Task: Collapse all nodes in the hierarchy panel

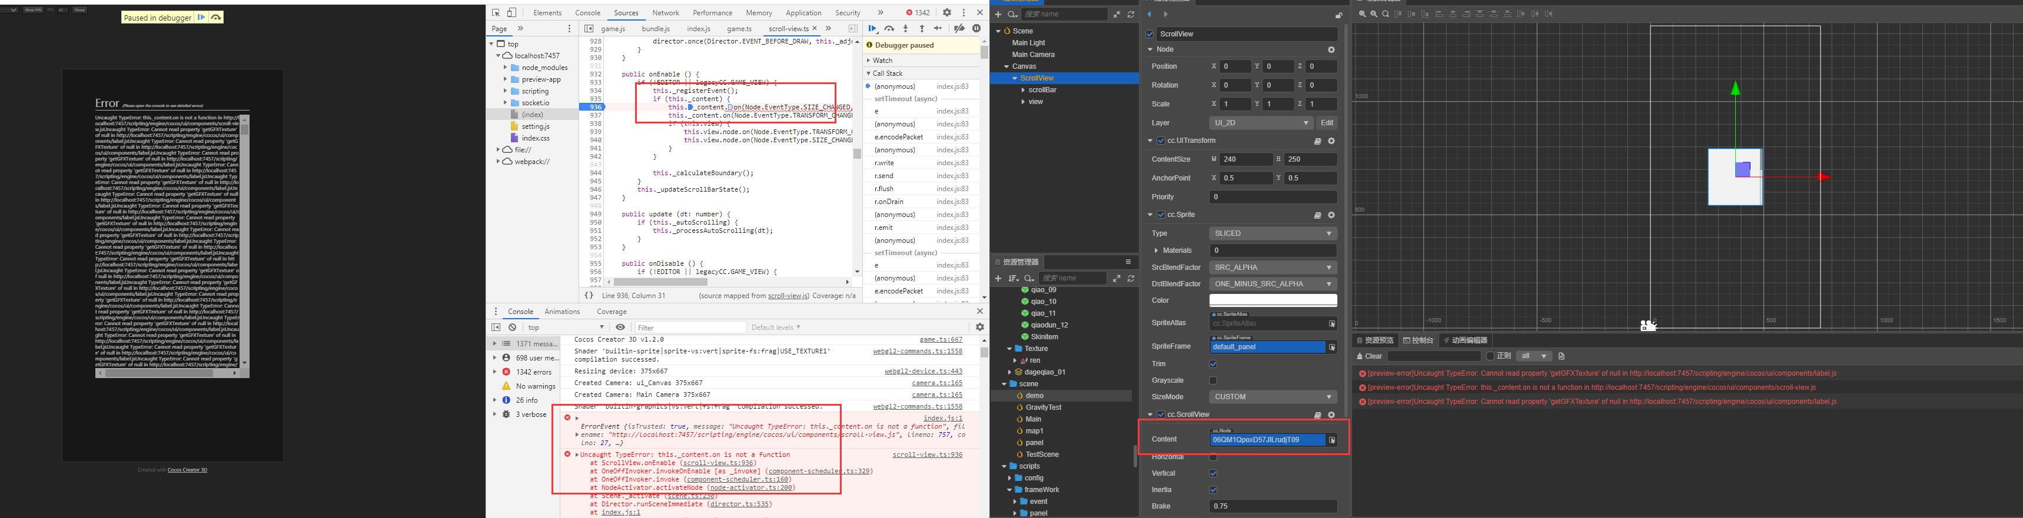Action: (1117, 14)
